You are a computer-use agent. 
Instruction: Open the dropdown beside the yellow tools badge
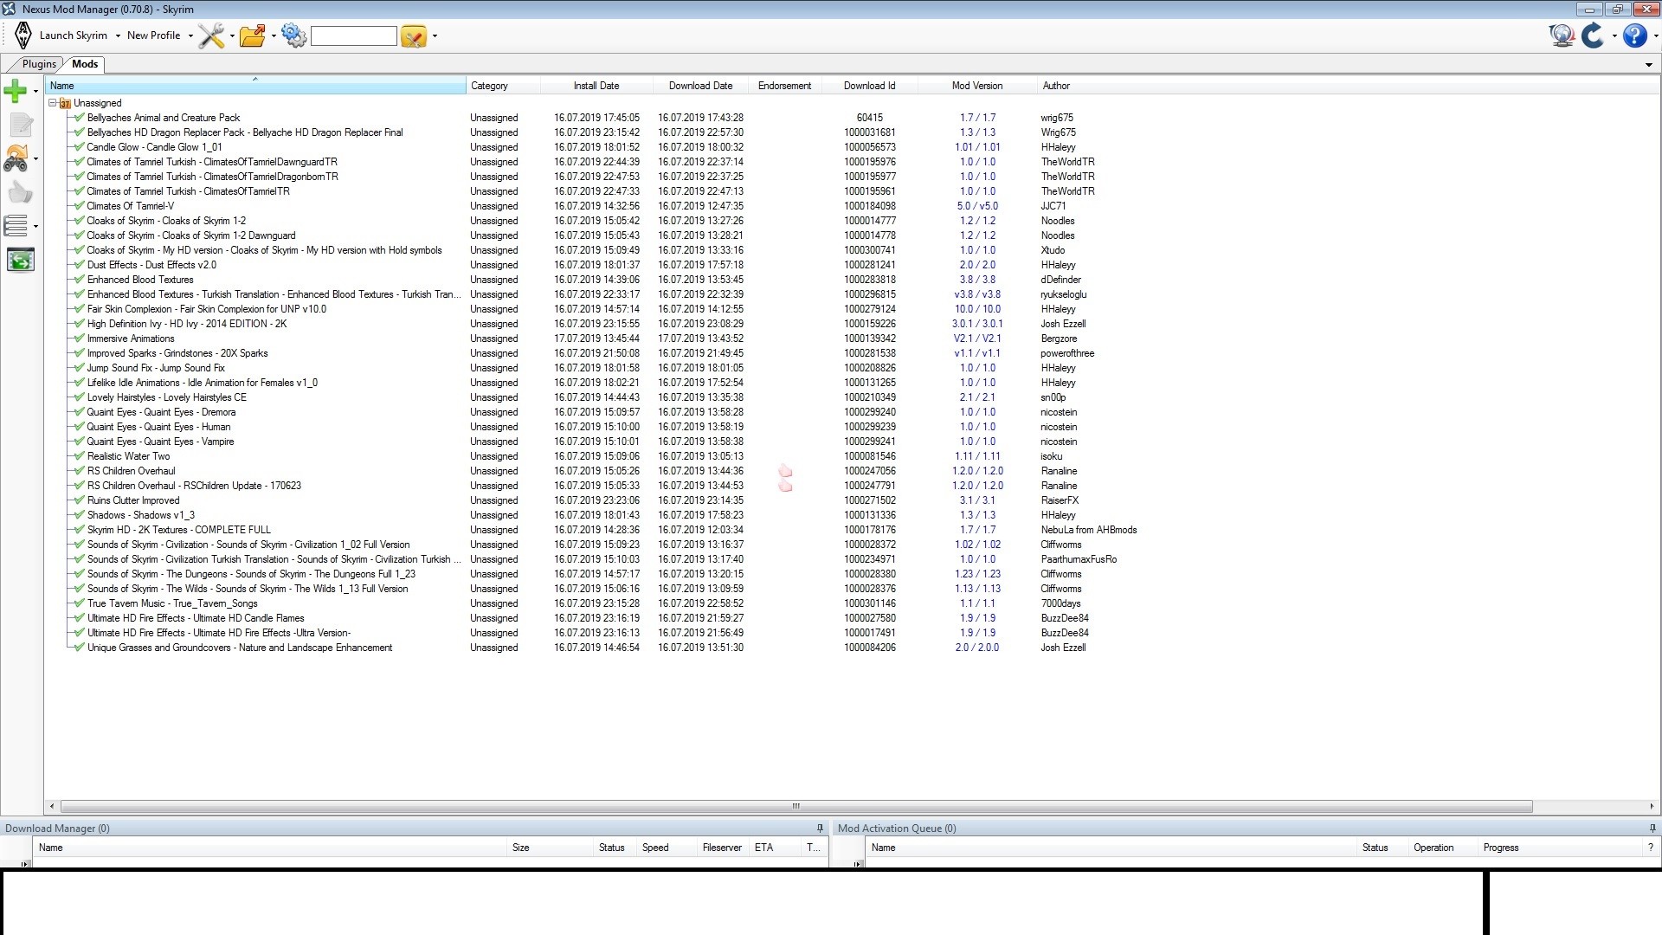point(435,36)
